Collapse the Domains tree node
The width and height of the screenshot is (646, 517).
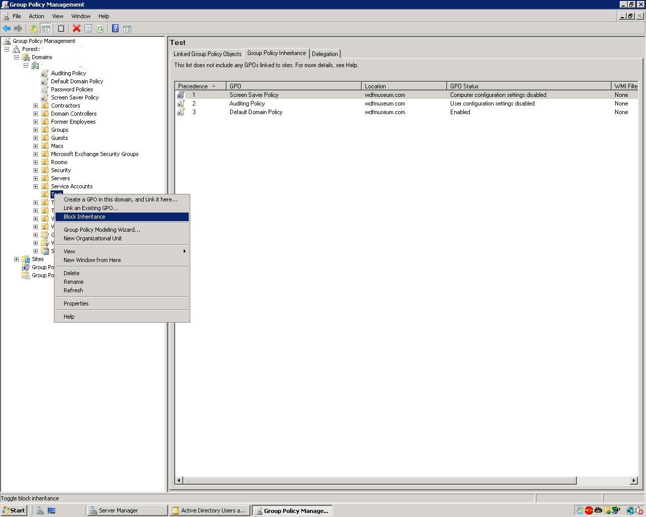point(16,57)
